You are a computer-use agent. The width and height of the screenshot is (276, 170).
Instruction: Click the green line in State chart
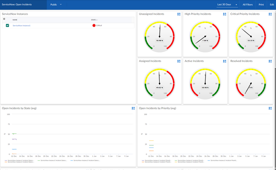click(x=14, y=134)
